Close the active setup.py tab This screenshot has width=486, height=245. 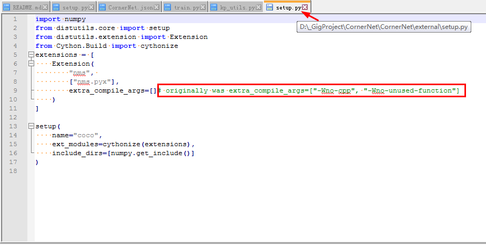point(305,7)
